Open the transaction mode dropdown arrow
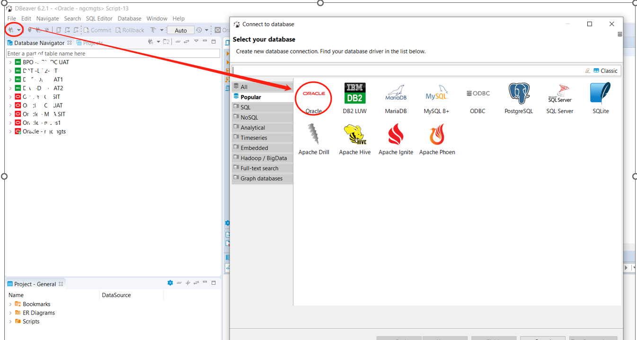 coord(162,30)
